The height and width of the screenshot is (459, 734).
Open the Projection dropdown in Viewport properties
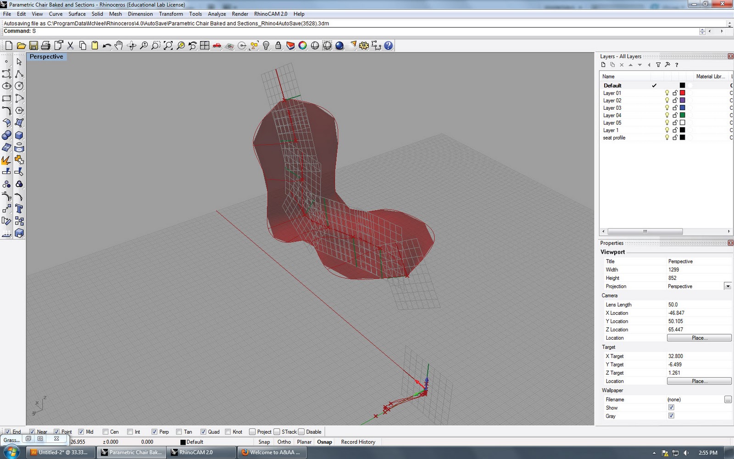pyautogui.click(x=728, y=286)
